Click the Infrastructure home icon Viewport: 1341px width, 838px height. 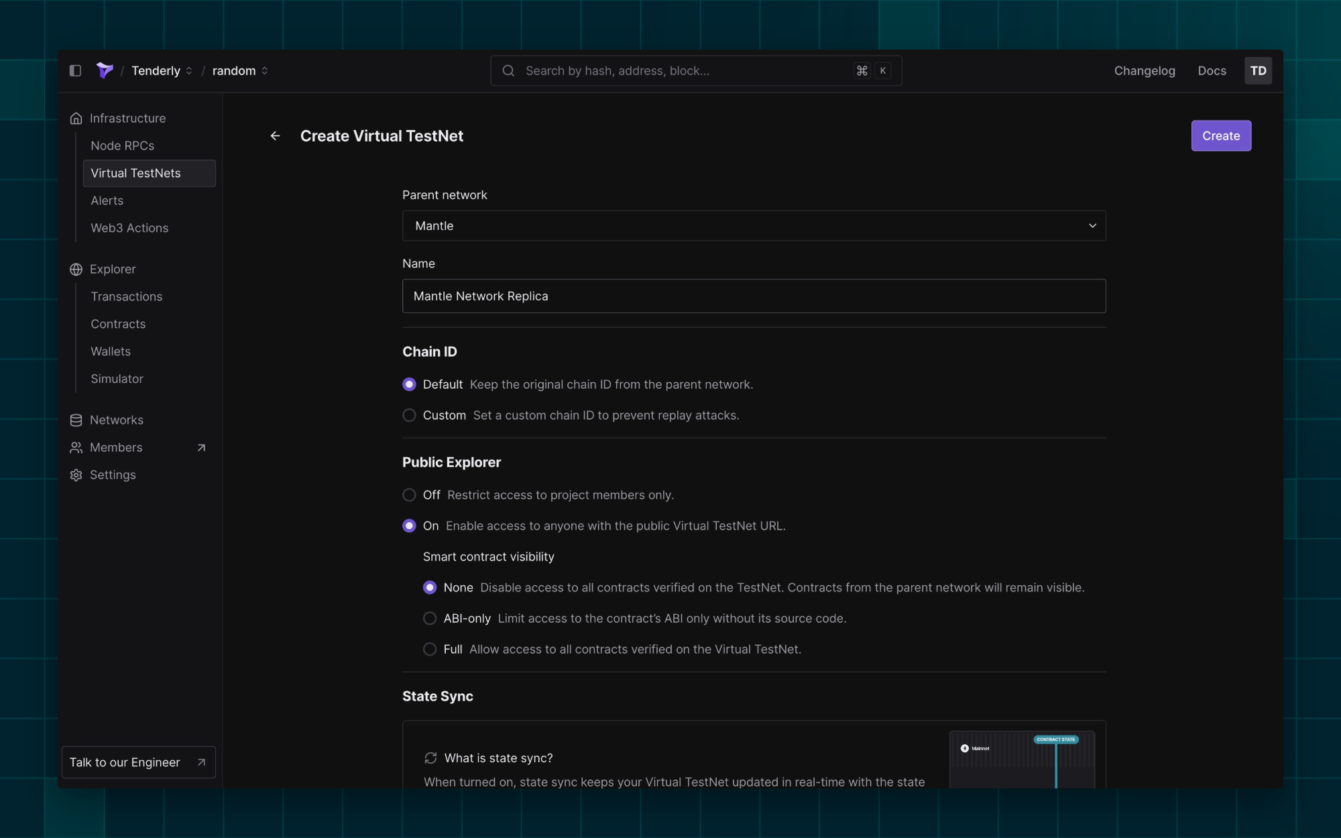click(76, 119)
